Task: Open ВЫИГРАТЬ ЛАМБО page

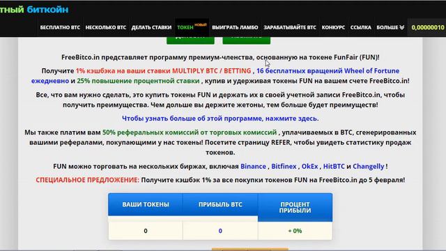Action: (x=235, y=28)
